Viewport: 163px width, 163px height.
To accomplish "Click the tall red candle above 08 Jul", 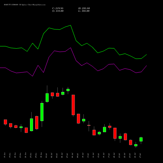I will [x=73, y=105].
